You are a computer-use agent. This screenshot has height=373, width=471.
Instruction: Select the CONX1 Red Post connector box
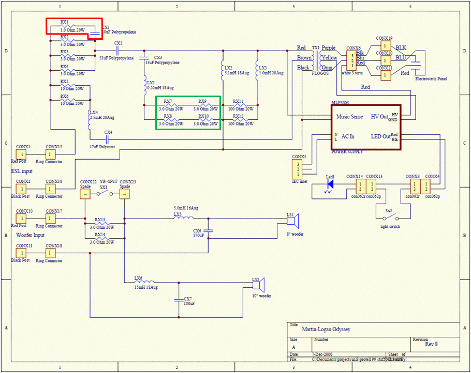tap(21, 154)
